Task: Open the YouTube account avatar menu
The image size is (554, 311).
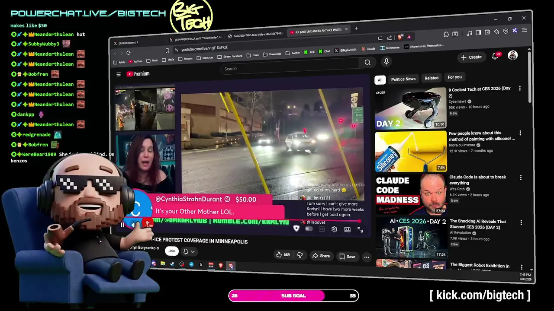Action: tap(513, 56)
